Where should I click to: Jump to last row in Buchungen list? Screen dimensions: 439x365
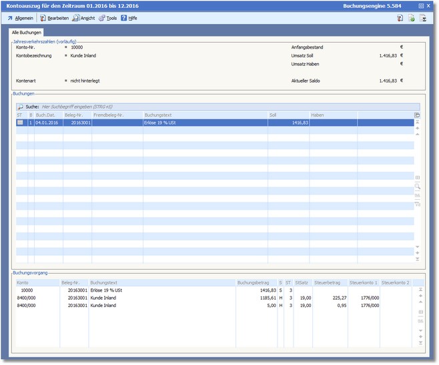pyautogui.click(x=418, y=259)
